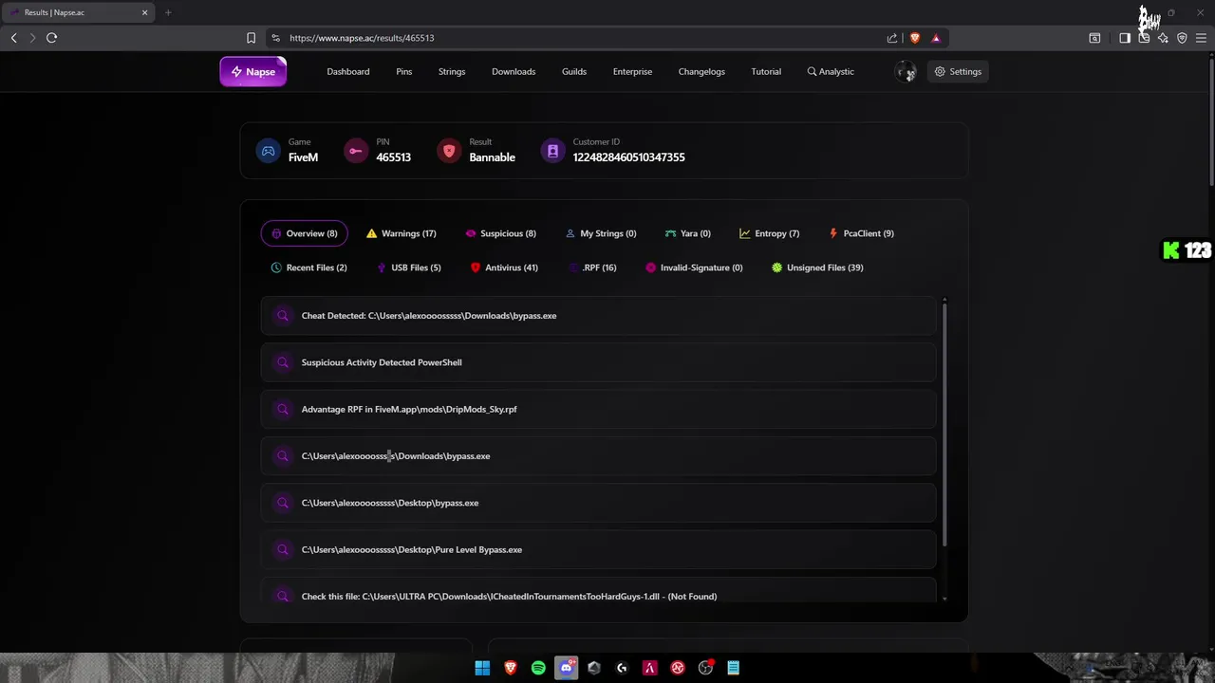Click the results list scrollbar
The width and height of the screenshot is (1215, 683).
click(944, 422)
